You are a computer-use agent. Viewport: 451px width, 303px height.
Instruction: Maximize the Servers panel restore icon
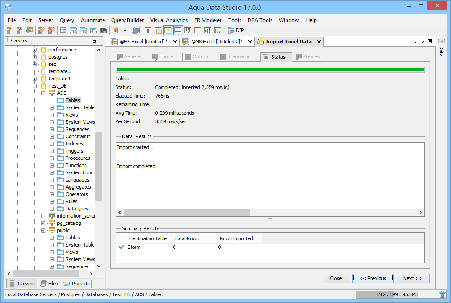pos(95,41)
